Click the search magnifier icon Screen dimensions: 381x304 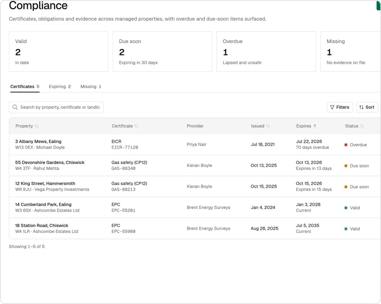[x=15, y=107]
